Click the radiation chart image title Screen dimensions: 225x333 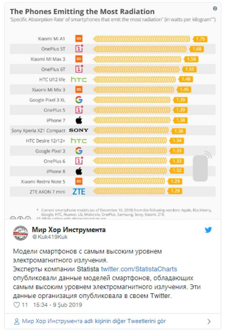[82, 12]
